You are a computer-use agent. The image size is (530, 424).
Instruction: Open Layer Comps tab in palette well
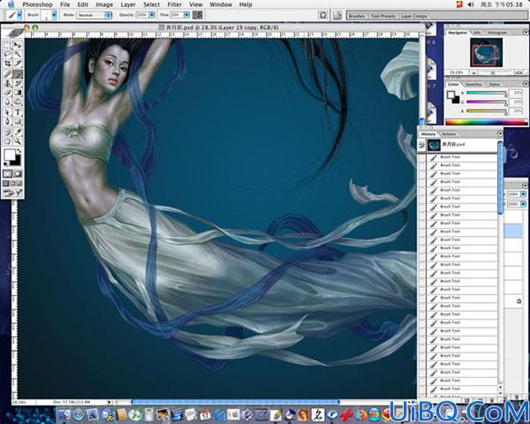(x=413, y=16)
